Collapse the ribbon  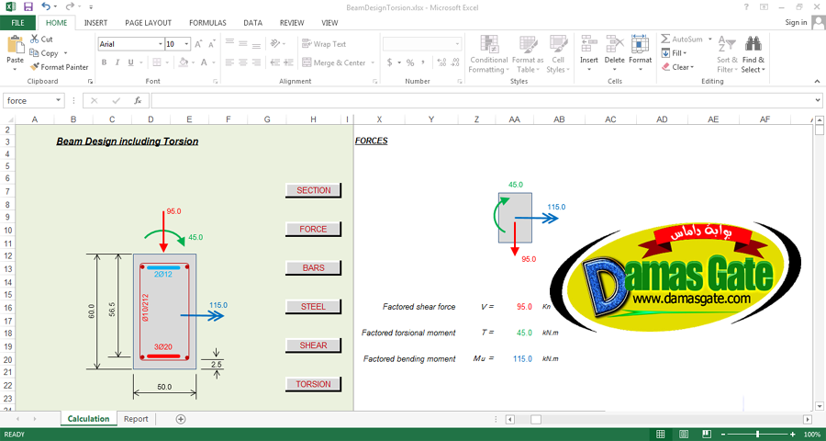[x=818, y=81]
